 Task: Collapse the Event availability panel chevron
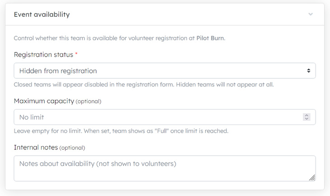pos(311,14)
